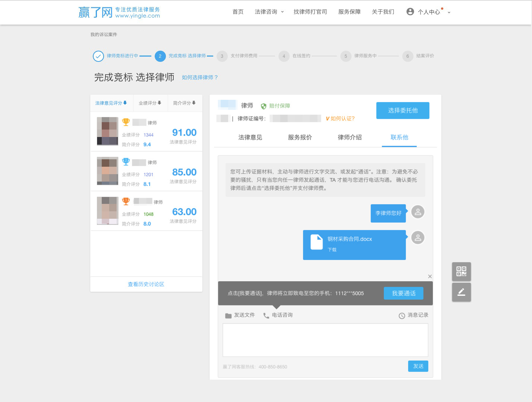Sort lawyers by 法律意见评分

tap(111, 103)
